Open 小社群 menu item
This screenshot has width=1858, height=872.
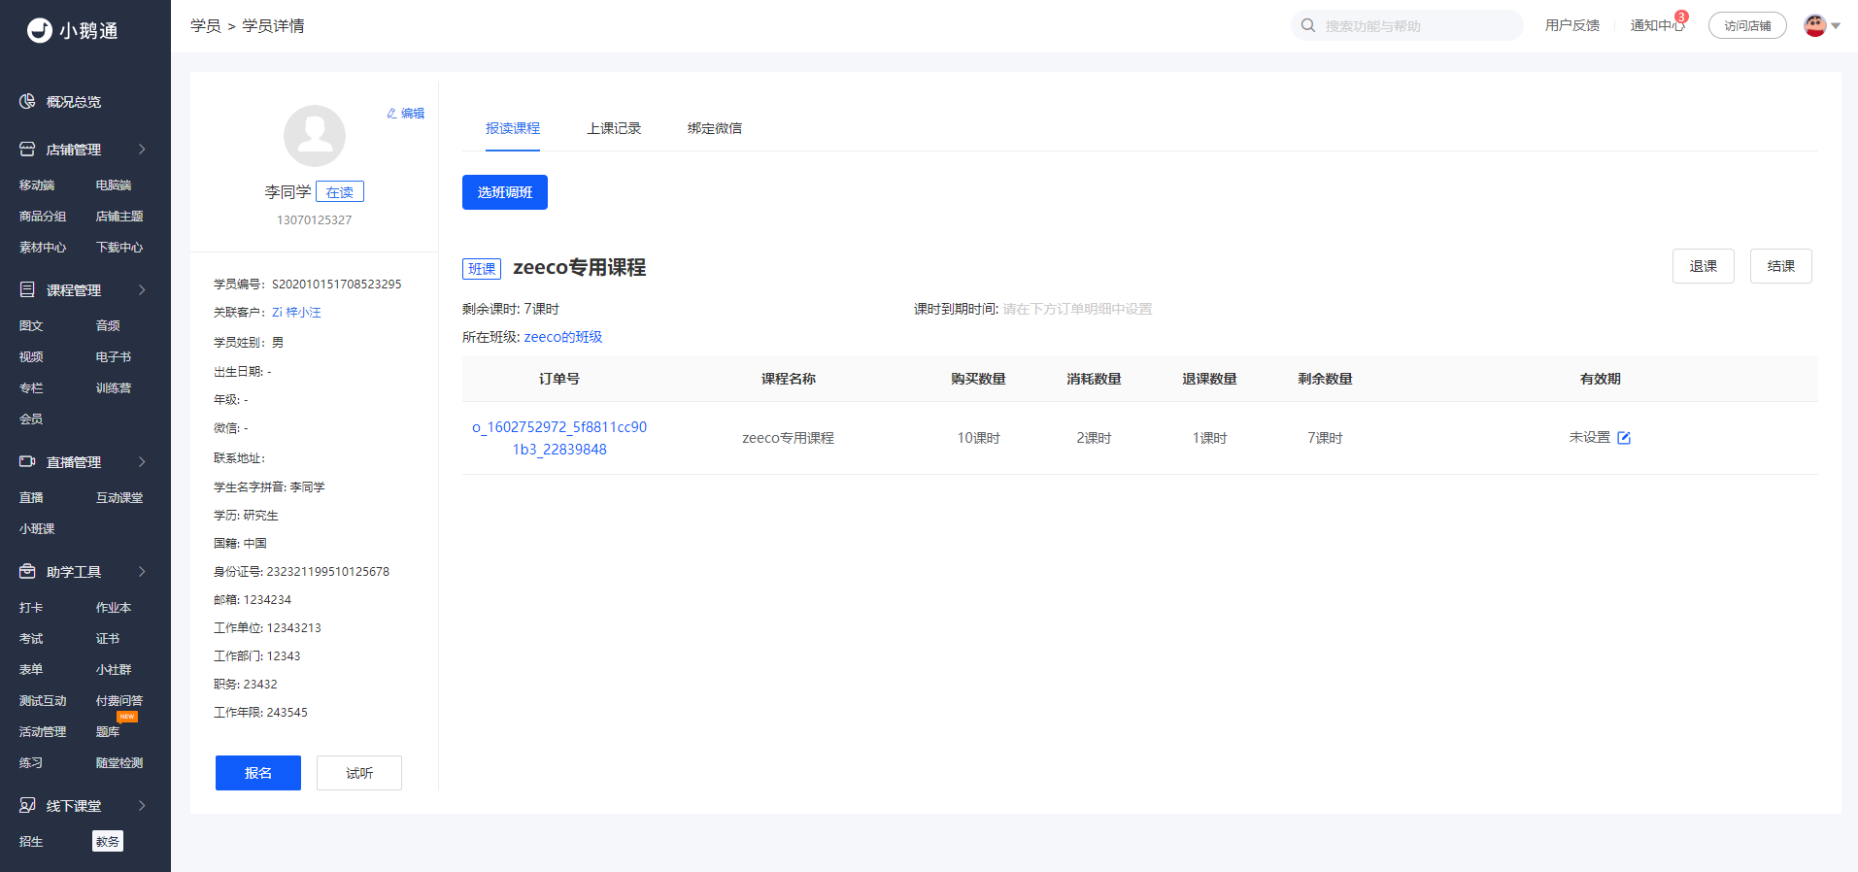(114, 669)
